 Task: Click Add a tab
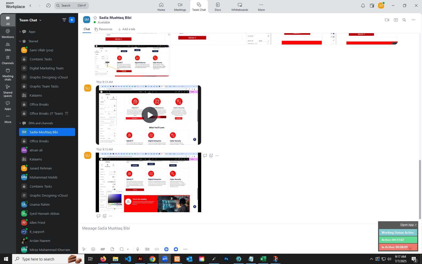click(127, 29)
